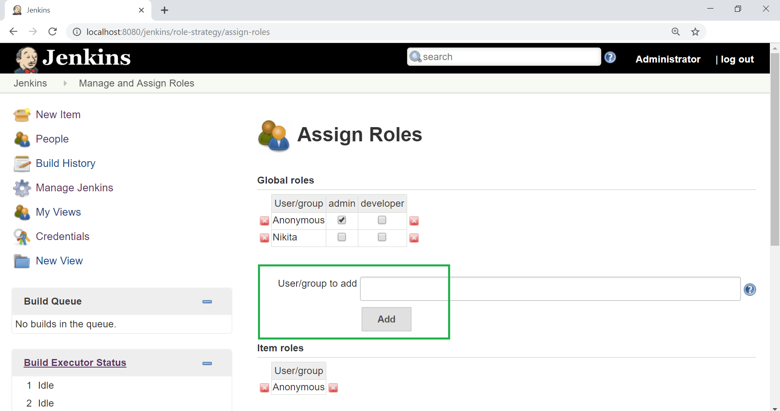
Task: Open search help question mark icon
Action: pos(610,57)
